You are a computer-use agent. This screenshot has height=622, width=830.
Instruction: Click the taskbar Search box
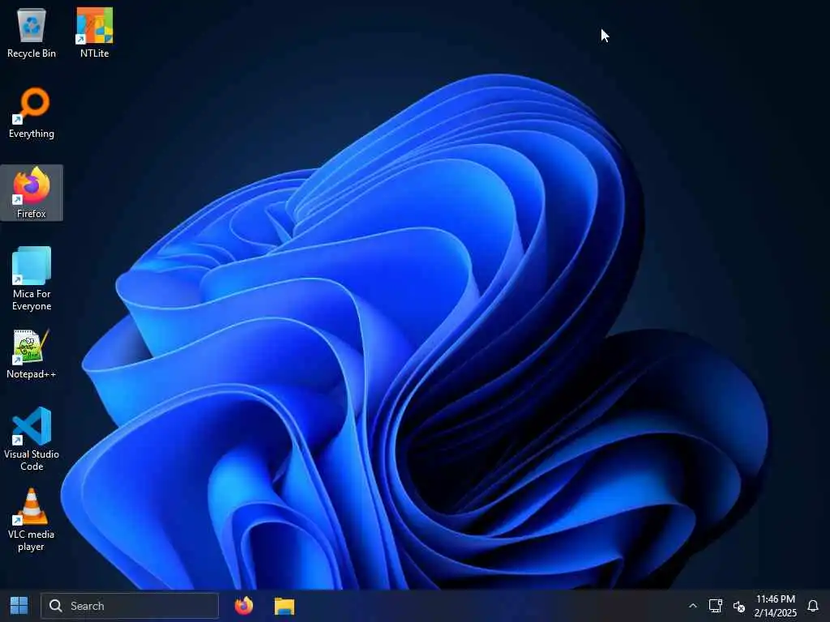(130, 606)
